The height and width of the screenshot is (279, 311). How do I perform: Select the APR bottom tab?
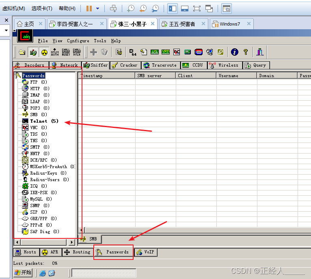click(x=51, y=252)
